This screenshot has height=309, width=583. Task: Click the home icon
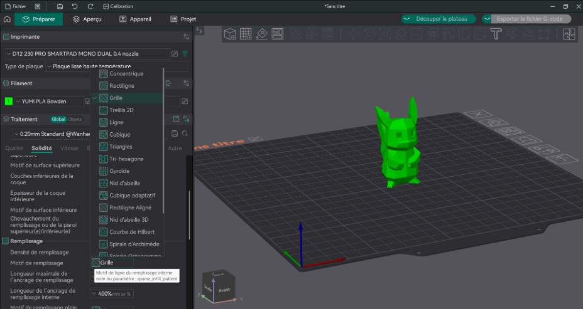coord(7,19)
